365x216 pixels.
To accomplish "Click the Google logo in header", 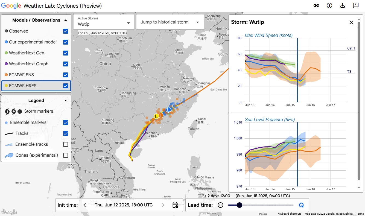I will tap(11, 6).
